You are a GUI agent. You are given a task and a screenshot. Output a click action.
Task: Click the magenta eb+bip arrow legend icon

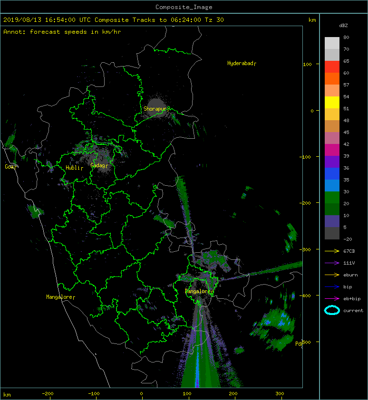[x=332, y=298]
